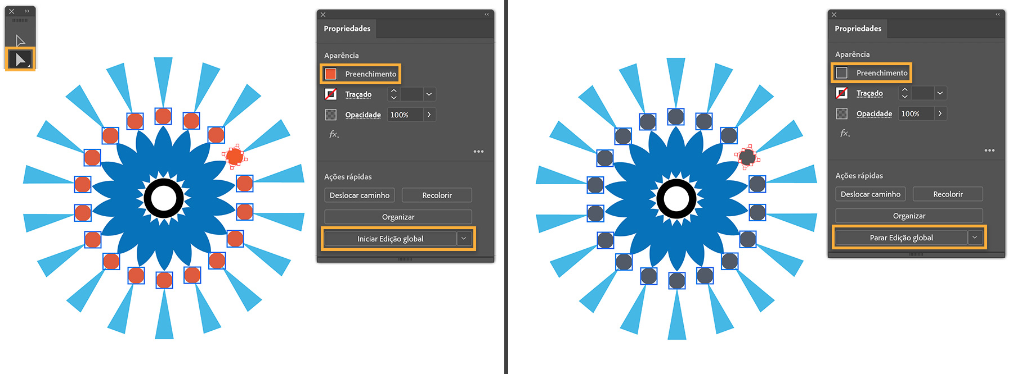
Task: Collapse the right Propriedades panel with the double arrow
Action: click(998, 15)
